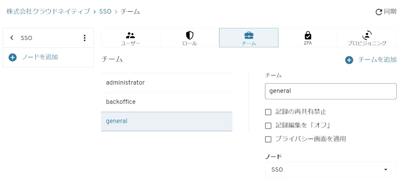Screen dimensions: 399x181
Task: Go back using SSO chevron arrow
Action: [x=12, y=38]
